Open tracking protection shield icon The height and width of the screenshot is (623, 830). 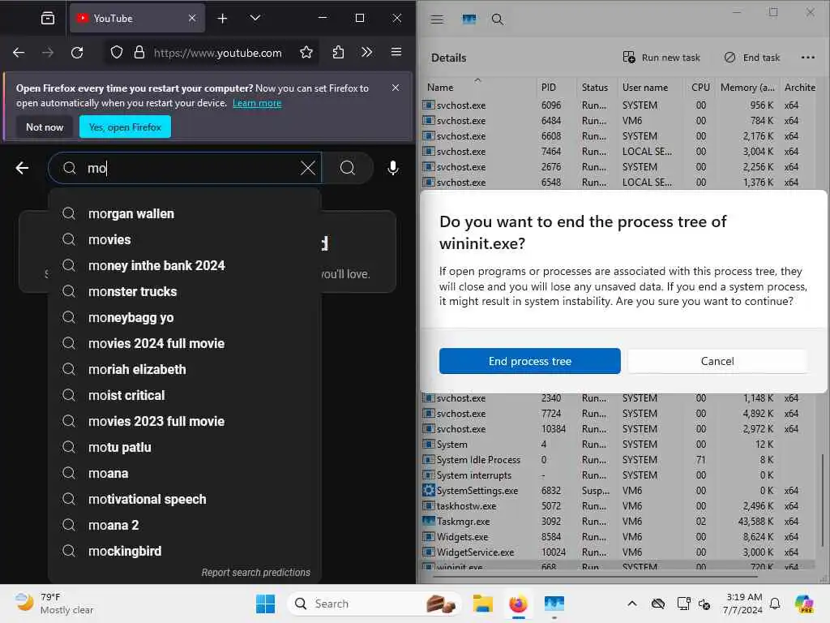click(117, 53)
